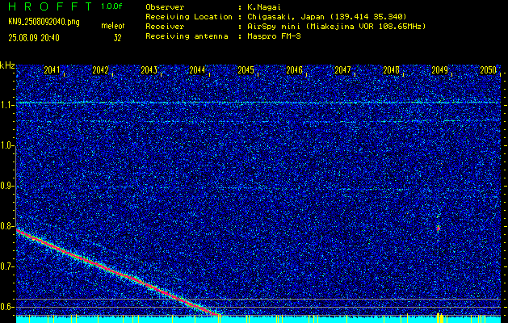
Task: Click the 2042 time marker
Action: (x=100, y=70)
